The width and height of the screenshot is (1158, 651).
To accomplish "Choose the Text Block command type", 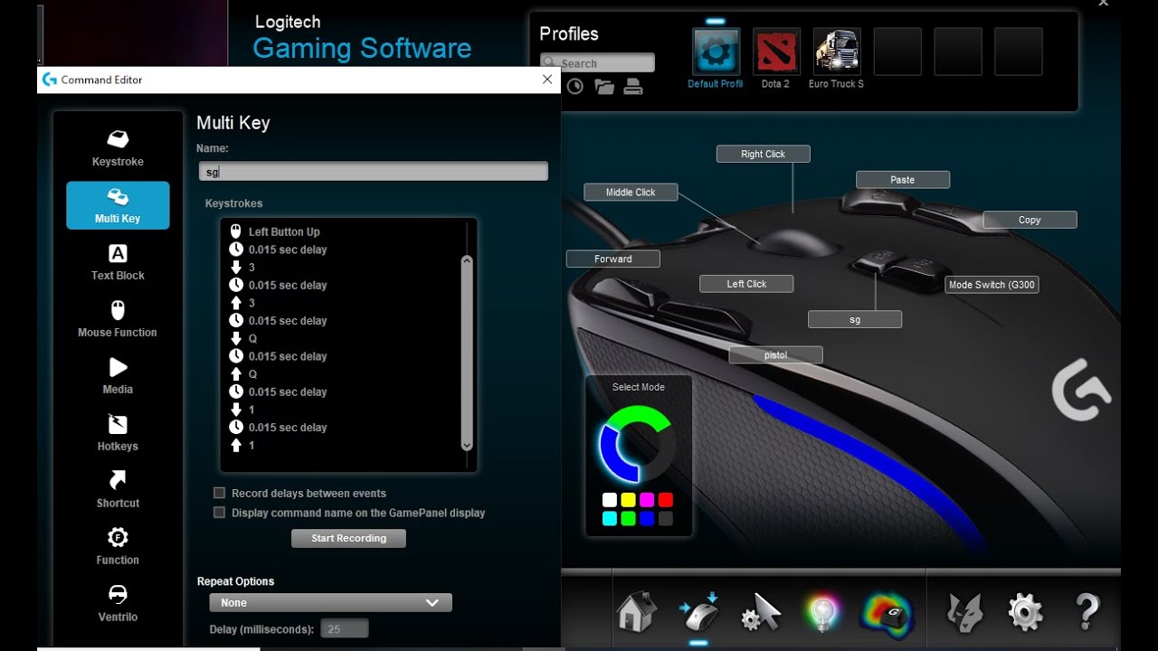I will click(x=118, y=262).
